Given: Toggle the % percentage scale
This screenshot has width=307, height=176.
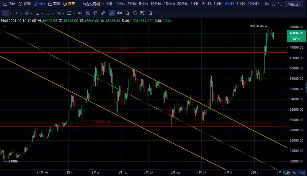Looking at the screenshot, I should tap(294, 173).
